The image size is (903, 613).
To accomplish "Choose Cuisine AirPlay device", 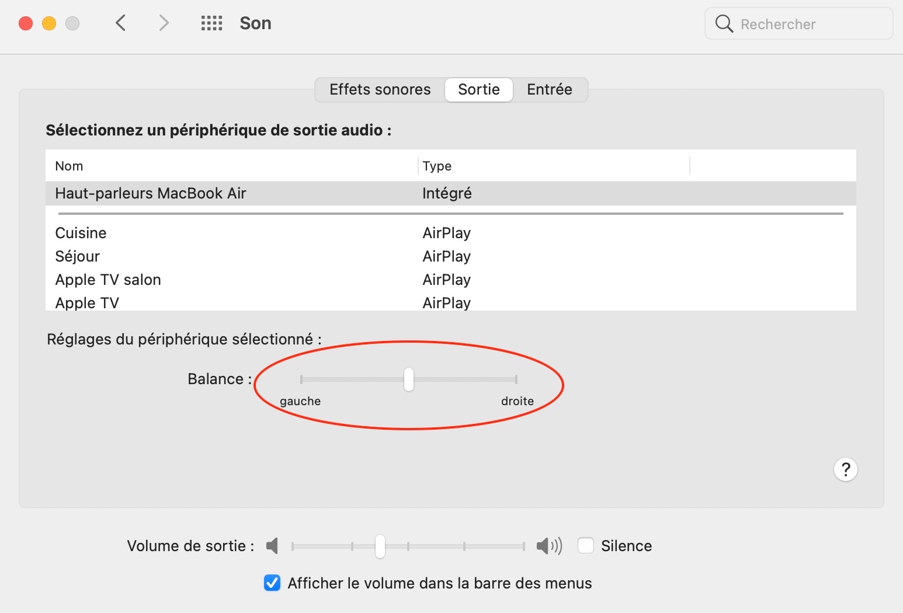I will [81, 233].
